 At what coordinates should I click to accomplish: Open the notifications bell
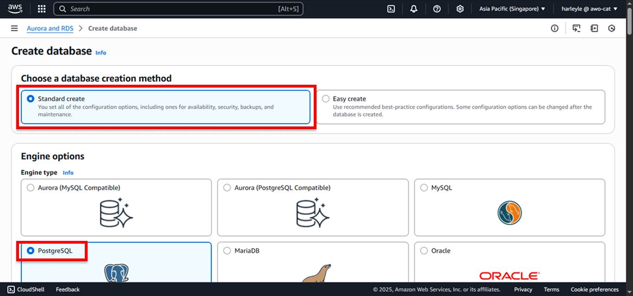(x=414, y=9)
